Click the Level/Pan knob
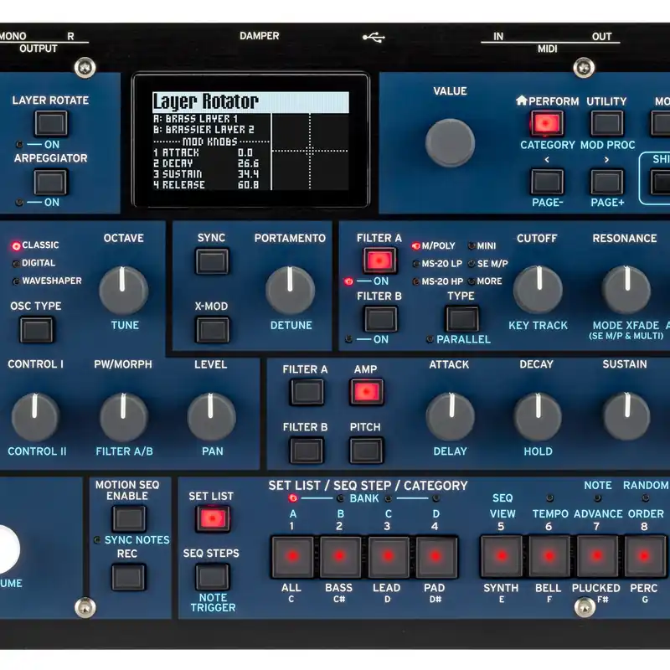This screenshot has height=670, width=670. (212, 417)
